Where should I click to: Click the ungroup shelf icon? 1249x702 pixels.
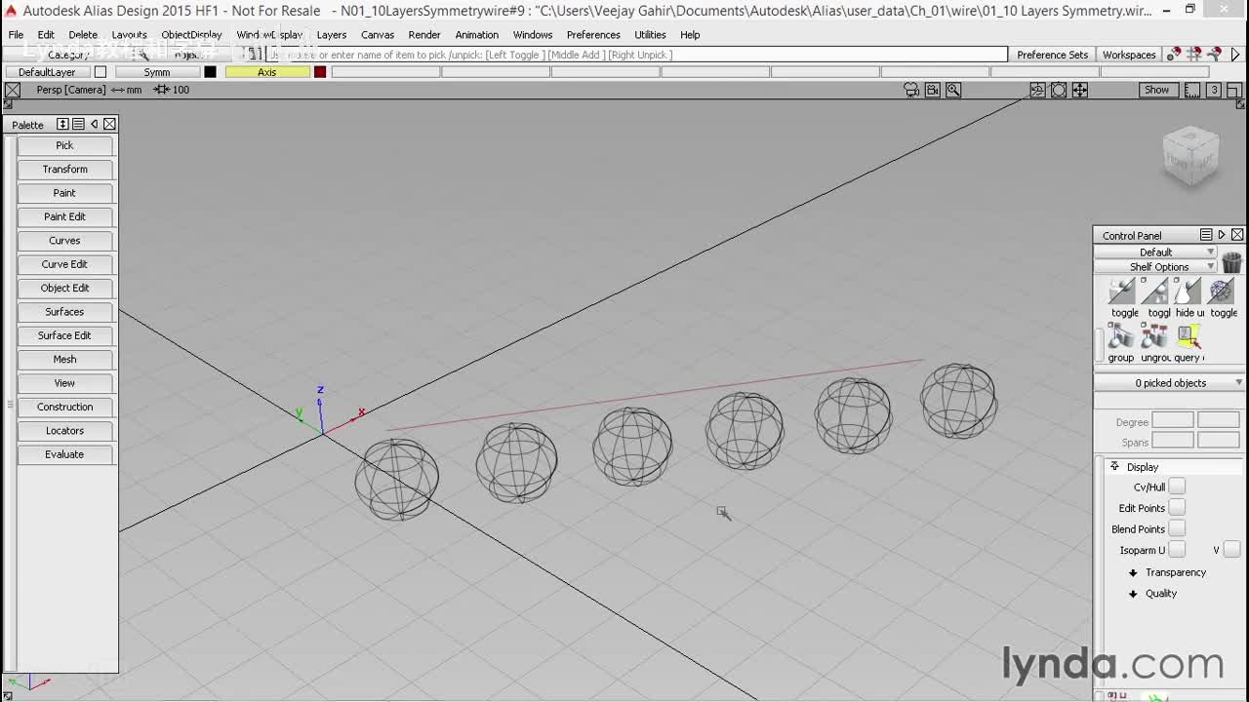(x=1154, y=336)
